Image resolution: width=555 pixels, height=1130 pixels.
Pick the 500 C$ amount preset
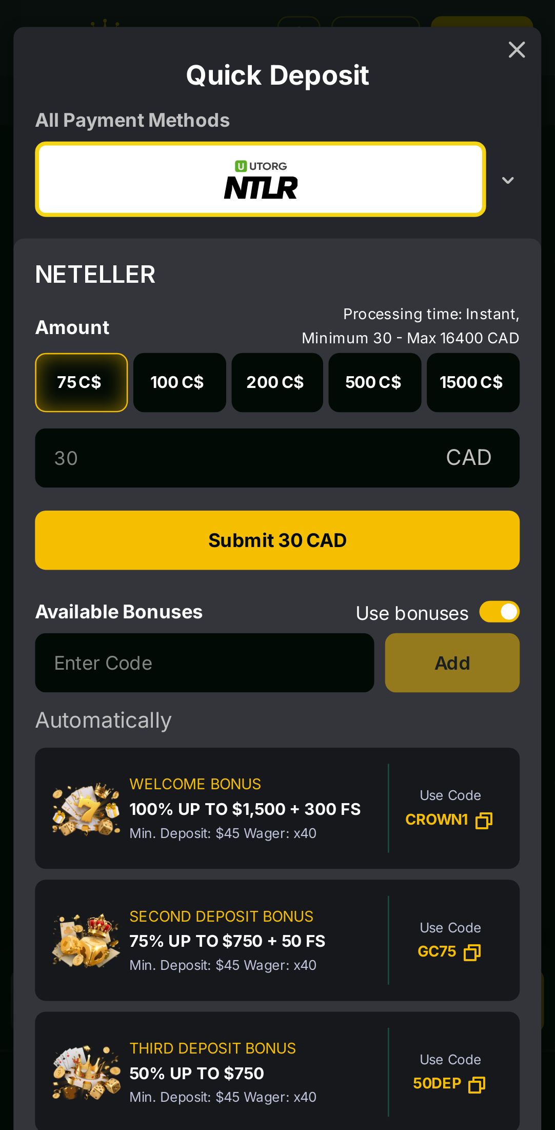[374, 382]
